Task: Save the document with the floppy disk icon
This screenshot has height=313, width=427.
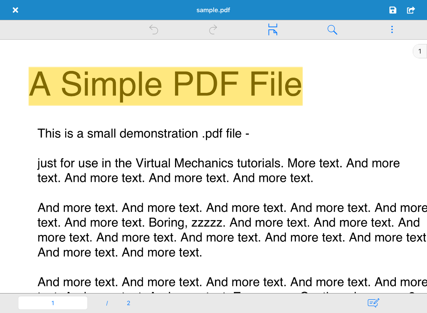Action: pos(393,10)
